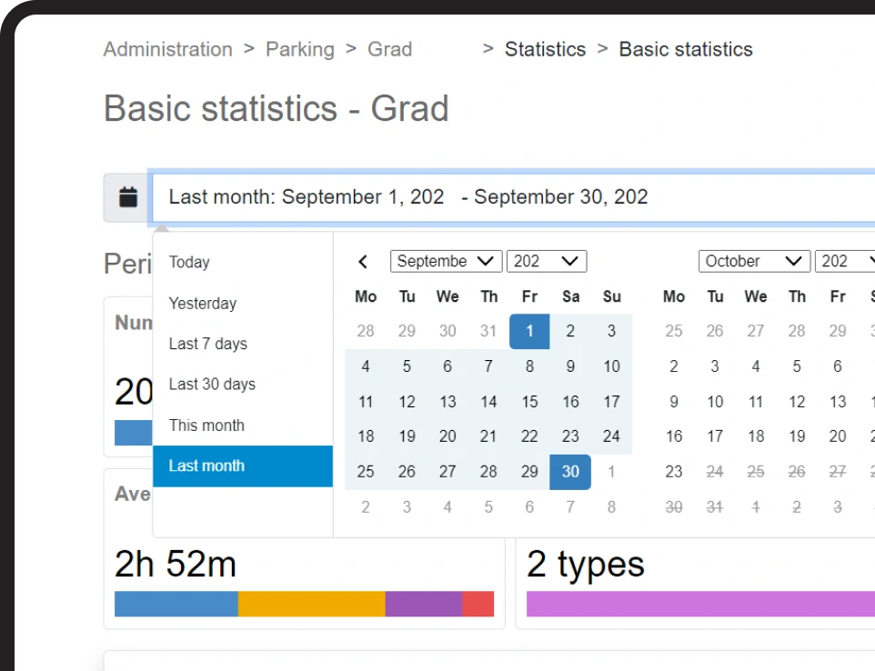Image resolution: width=875 pixels, height=671 pixels.
Task: Select September 30 in the calendar
Action: coord(570,472)
